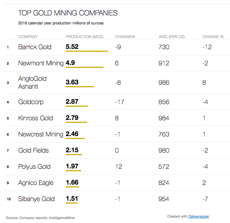
Task: Click the yellow bar under 4.9
Action: (84, 67)
